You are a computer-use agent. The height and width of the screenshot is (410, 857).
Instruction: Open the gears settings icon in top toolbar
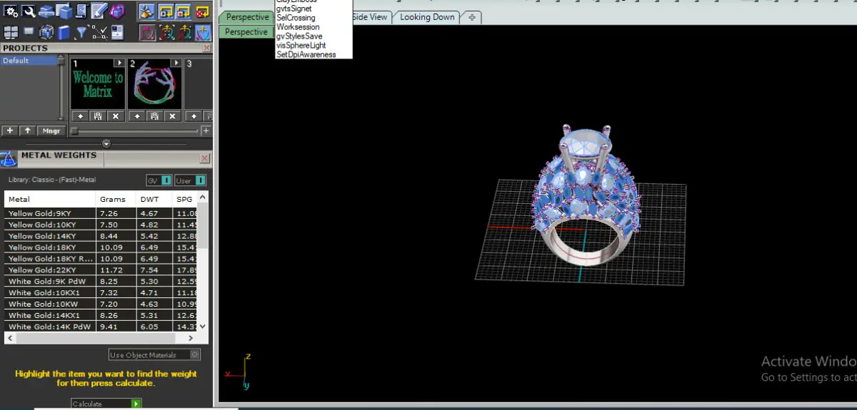[11, 11]
